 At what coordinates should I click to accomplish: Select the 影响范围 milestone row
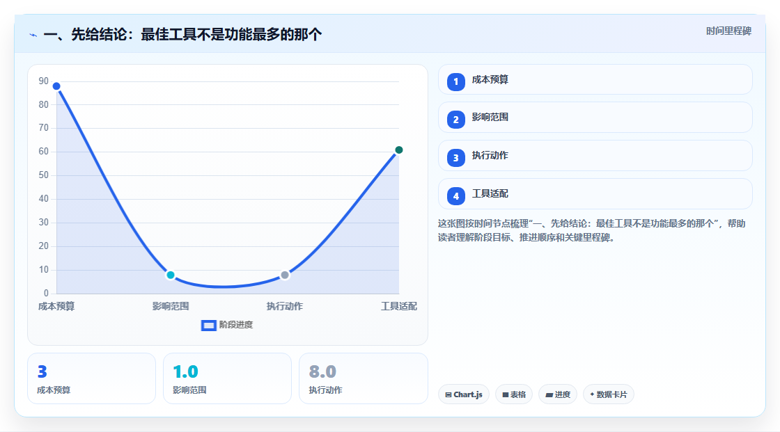595,118
